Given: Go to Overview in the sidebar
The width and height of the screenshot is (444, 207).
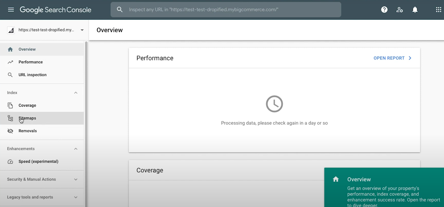Looking at the screenshot, I should pos(42,49).
